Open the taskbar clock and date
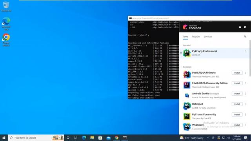251x141 pixels. click(237, 138)
